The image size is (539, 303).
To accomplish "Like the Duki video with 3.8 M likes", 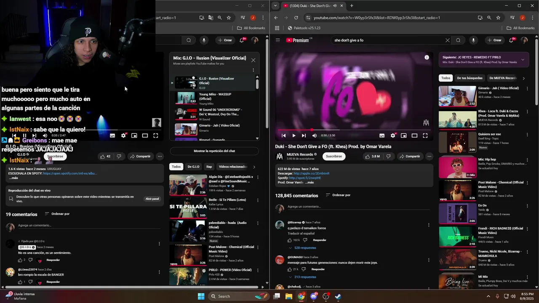I will (372, 156).
